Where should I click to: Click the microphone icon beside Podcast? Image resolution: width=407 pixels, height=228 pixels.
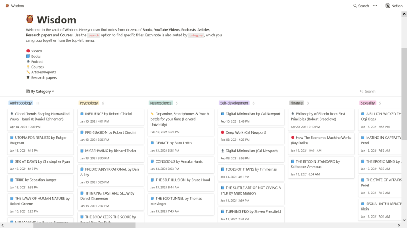pos(28,61)
